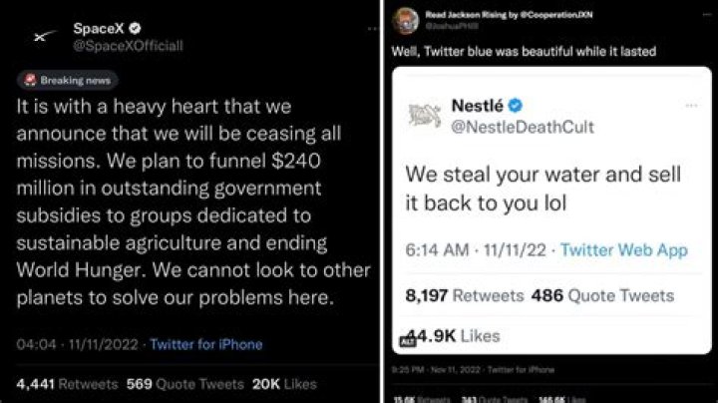The height and width of the screenshot is (403, 718).
Task: Click the ALT badge on the image
Action: 407,340
